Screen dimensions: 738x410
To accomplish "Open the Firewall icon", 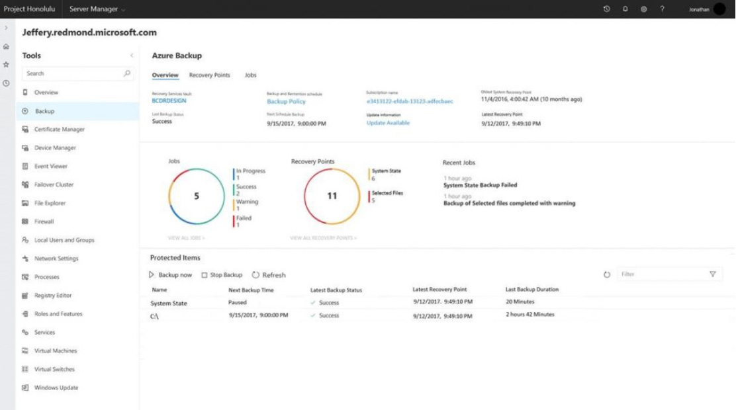I will pyautogui.click(x=25, y=222).
